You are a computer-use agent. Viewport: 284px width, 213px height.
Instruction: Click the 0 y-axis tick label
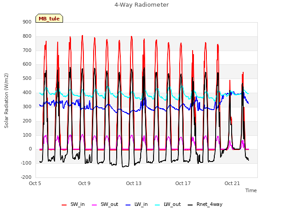(x=30, y=149)
